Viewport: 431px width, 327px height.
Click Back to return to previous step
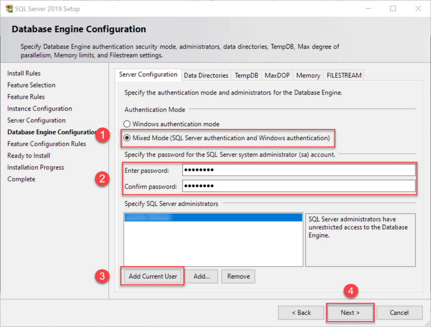(301, 312)
